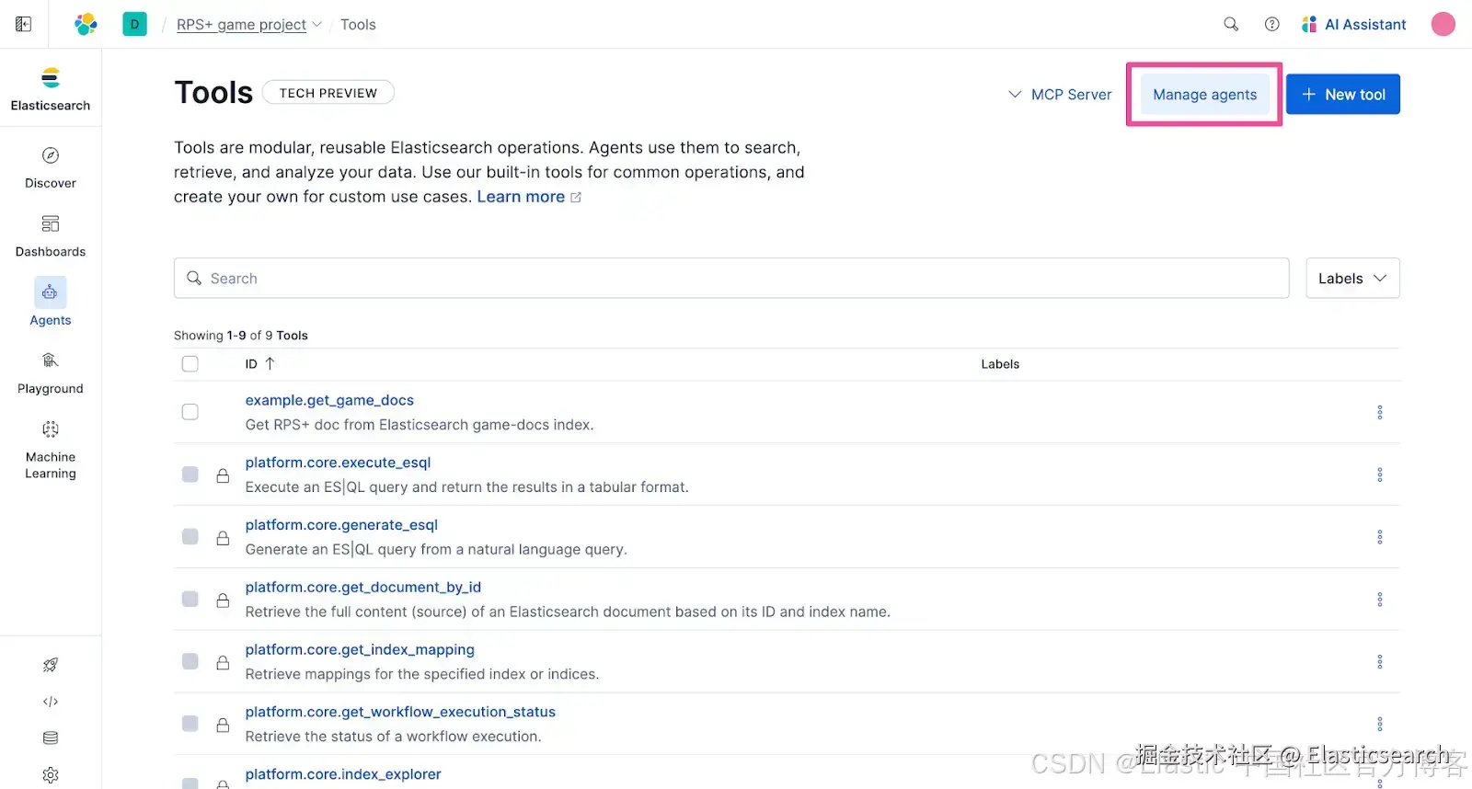Open Machine Learning from the sidebar
Screen dimensions: 1472x789
pos(51,450)
